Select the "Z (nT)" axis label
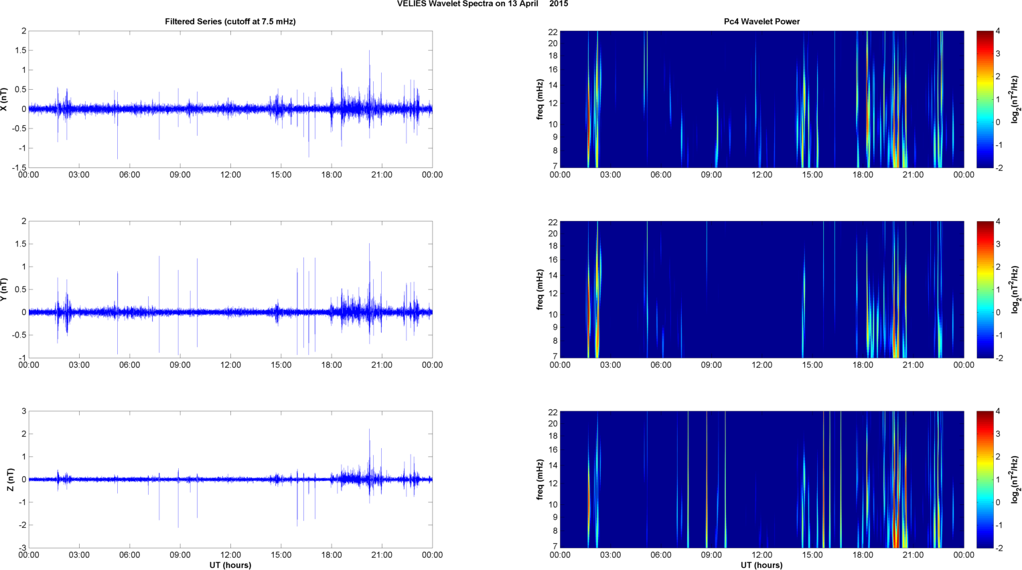The width and height of the screenshot is (1022, 570). tap(10, 480)
